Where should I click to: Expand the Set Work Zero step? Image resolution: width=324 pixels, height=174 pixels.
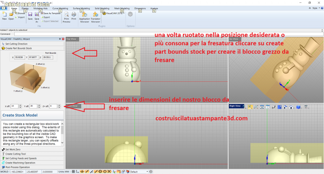pos(32,149)
